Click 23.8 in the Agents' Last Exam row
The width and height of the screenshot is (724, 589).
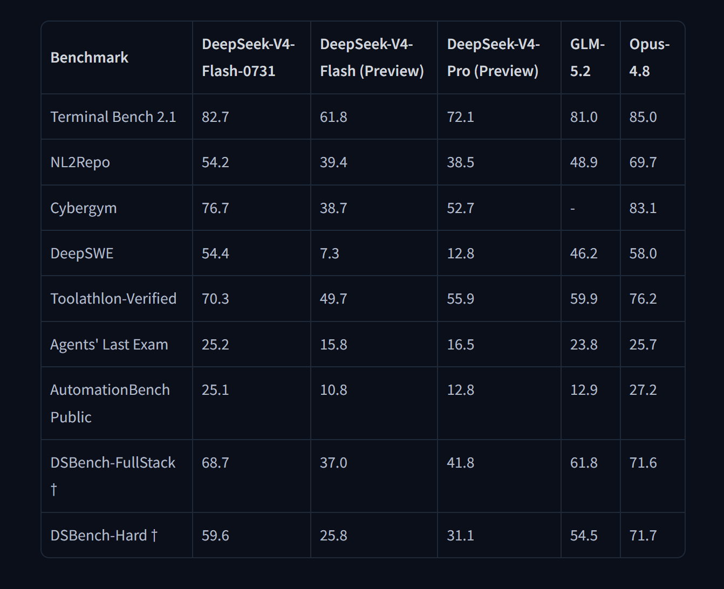point(584,345)
